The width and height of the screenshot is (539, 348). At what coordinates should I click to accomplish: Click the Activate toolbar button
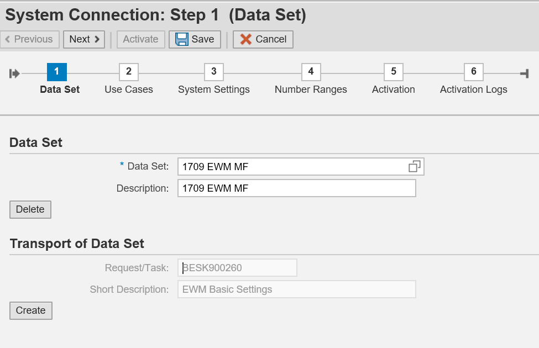[x=140, y=39]
